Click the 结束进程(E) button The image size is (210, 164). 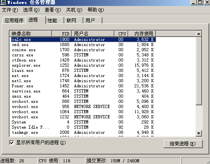[x=183, y=144]
